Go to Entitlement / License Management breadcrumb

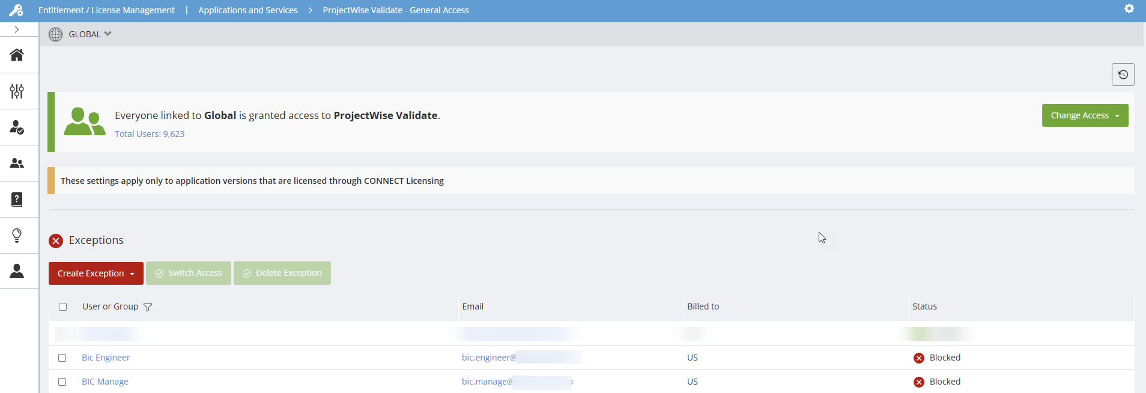pos(106,10)
